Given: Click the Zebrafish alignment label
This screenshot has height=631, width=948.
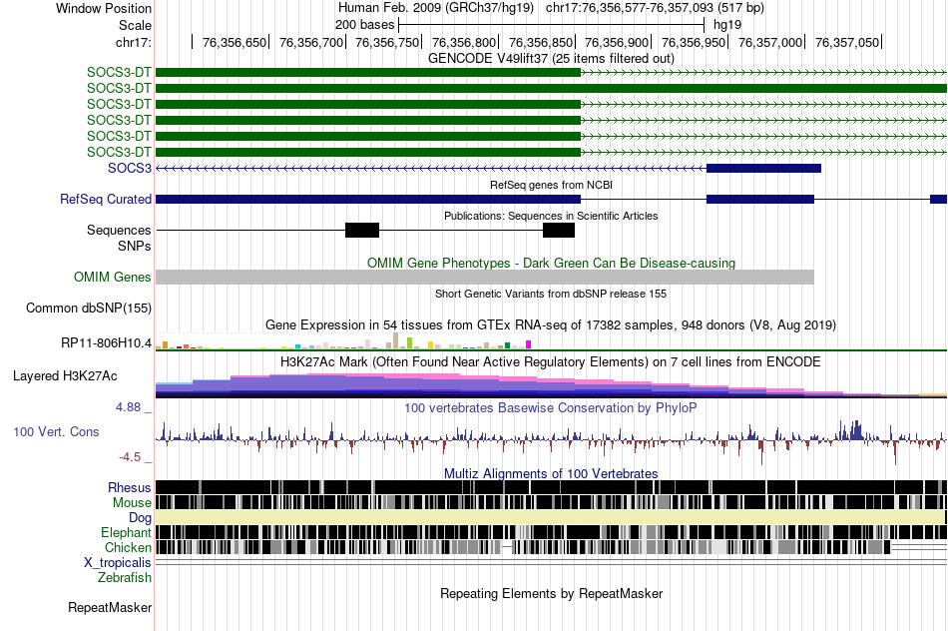Looking at the screenshot, I should pos(125,578).
